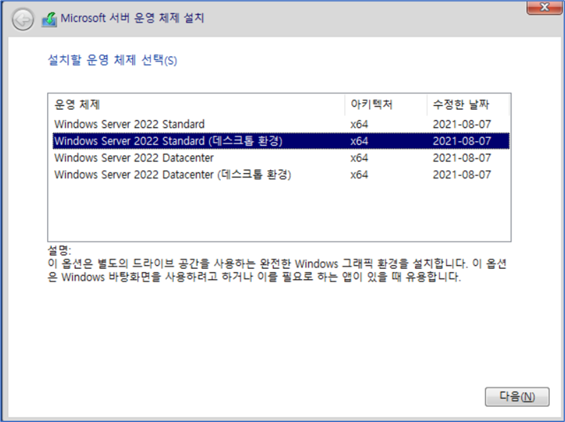Click the 아키텍처 column header
This screenshot has height=422, width=565.
[x=386, y=105]
